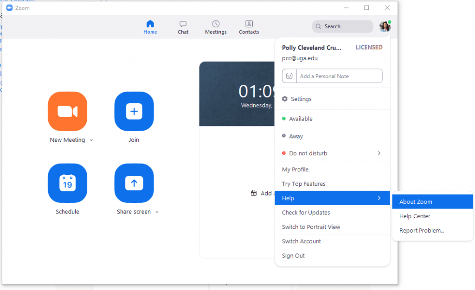Set status to Available
Image resolution: width=475 pixels, height=290 pixels.
[x=301, y=119]
